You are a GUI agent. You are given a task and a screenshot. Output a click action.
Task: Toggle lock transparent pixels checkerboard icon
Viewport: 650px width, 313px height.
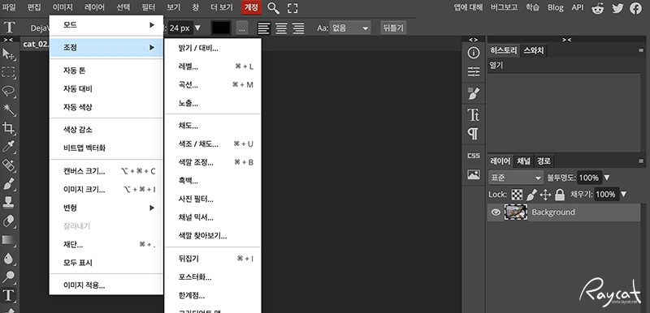[x=517, y=195]
